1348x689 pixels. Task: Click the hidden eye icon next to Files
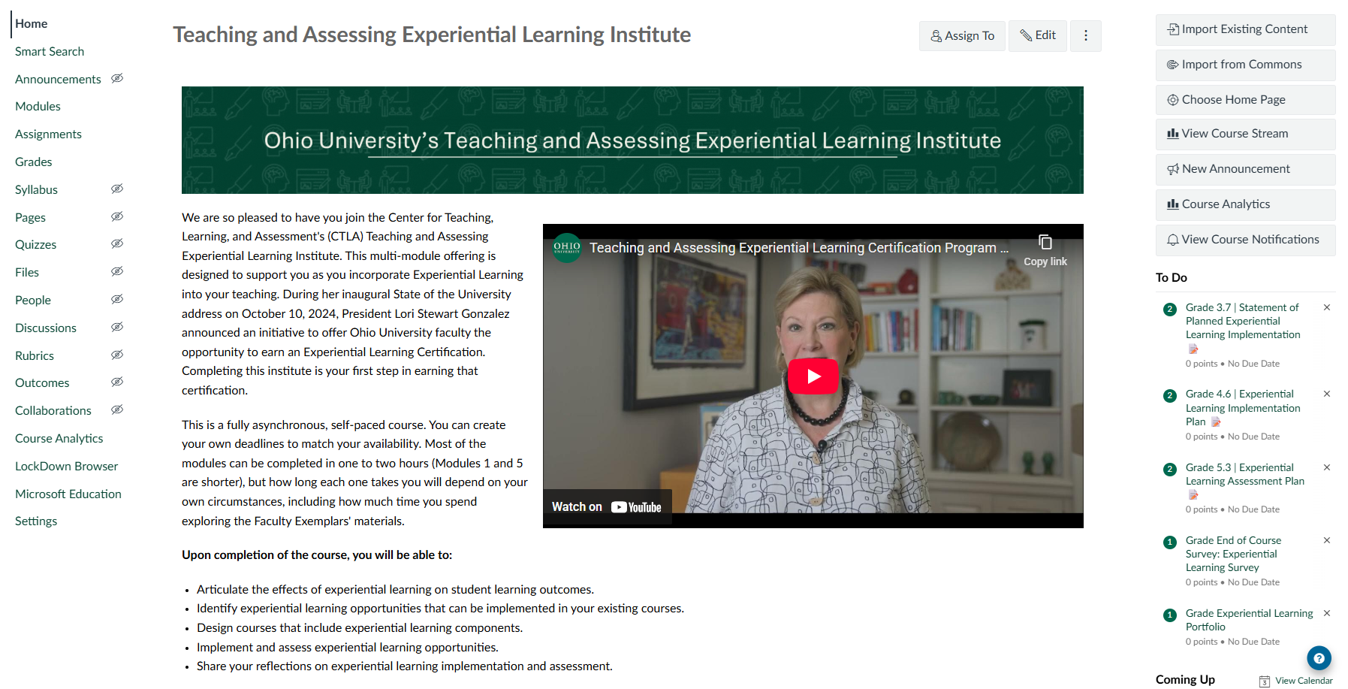pyautogui.click(x=117, y=271)
